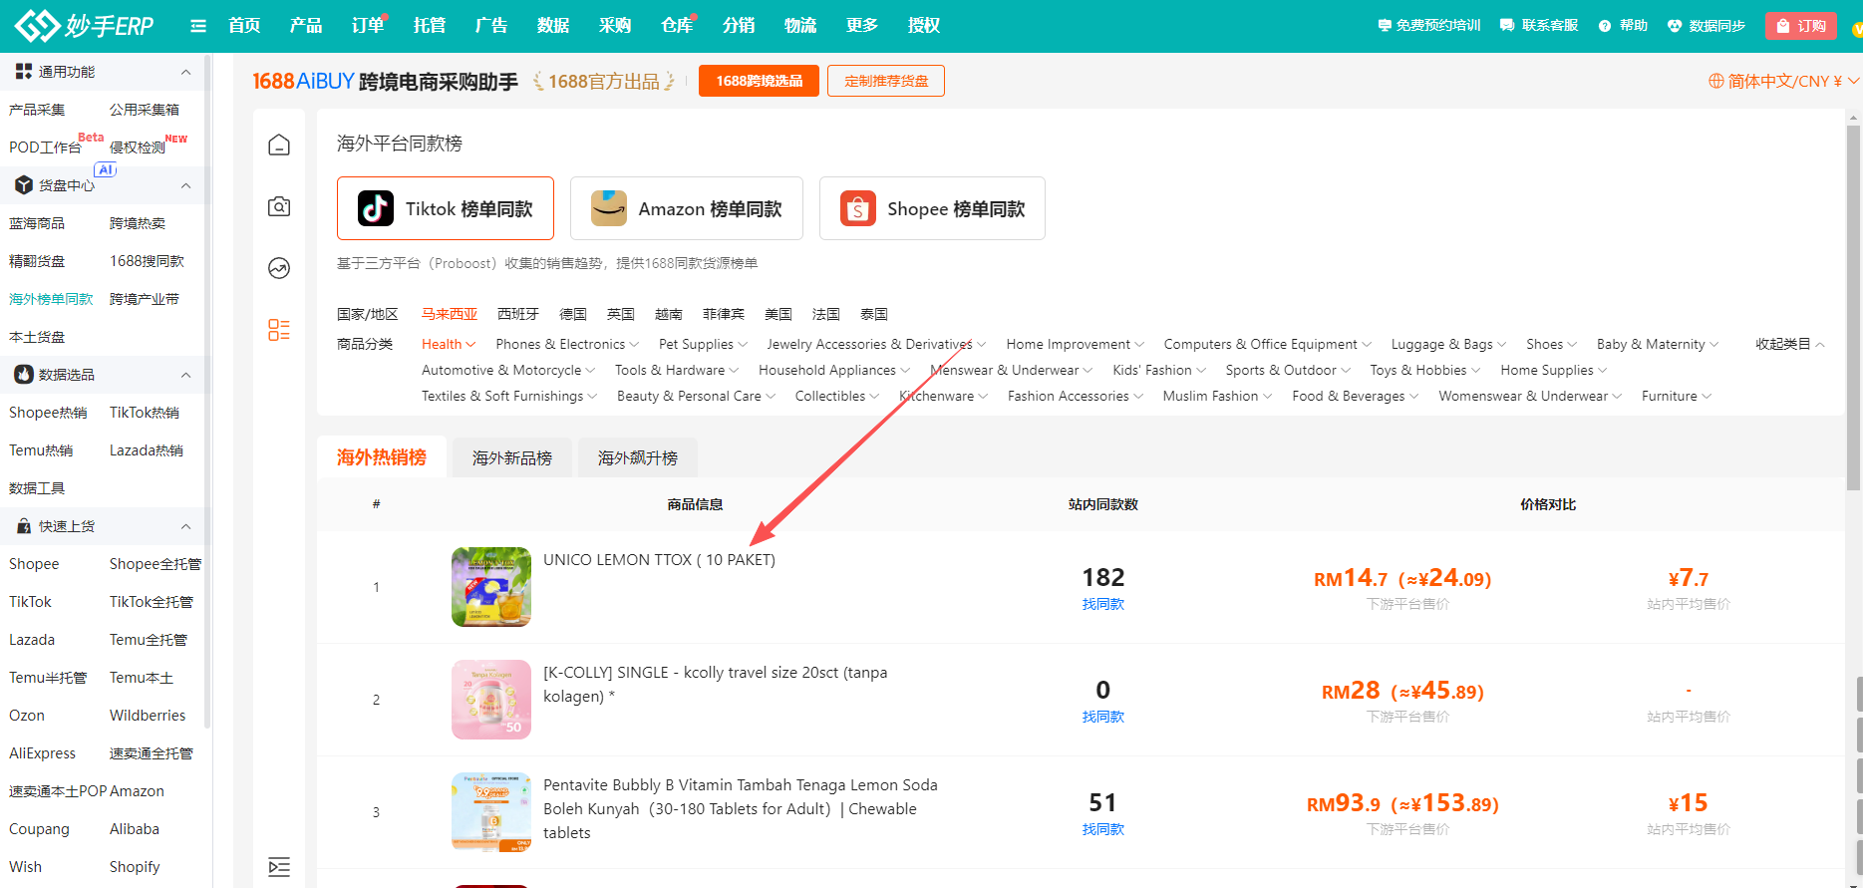Viewport: 1863px width, 888px height.
Task: Select the ranking list icon in sidebar
Action: [279, 330]
